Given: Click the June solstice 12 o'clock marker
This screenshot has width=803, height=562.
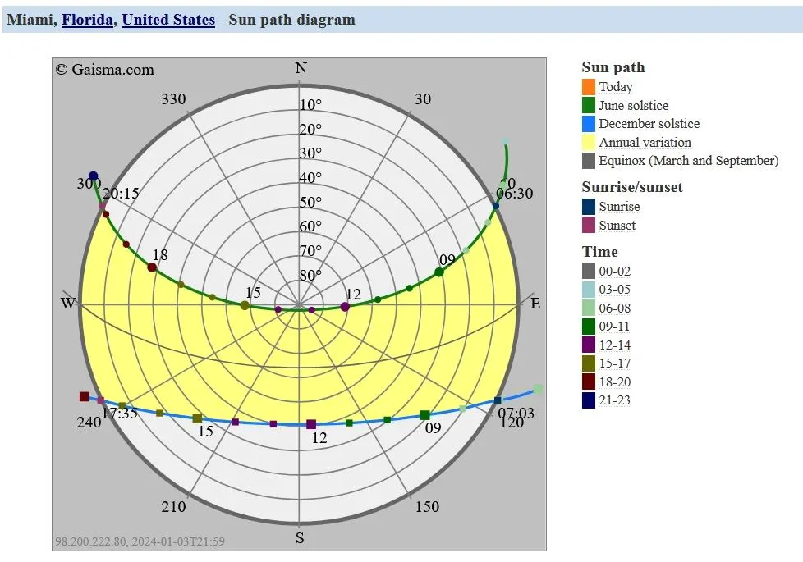Looking at the screenshot, I should click(345, 307).
